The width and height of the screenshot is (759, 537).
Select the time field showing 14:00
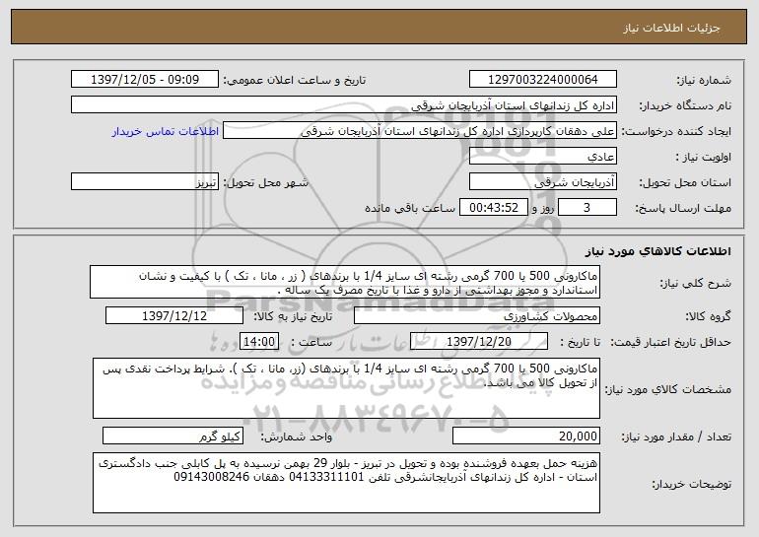coord(259,342)
